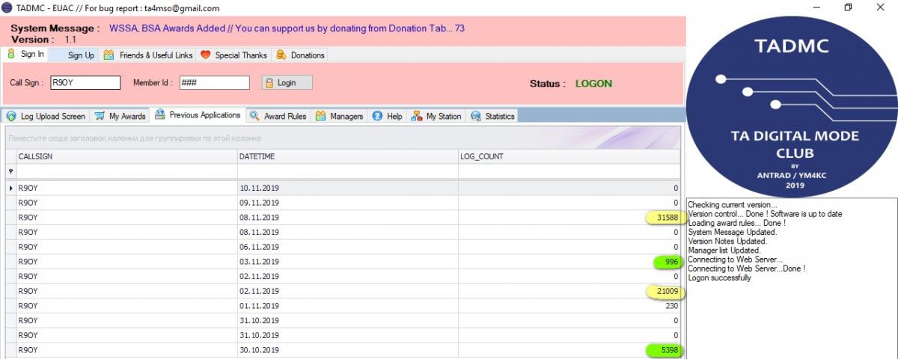Click the magnifier icon for Award Rules
Screen dimensions: 898x359
tap(254, 116)
